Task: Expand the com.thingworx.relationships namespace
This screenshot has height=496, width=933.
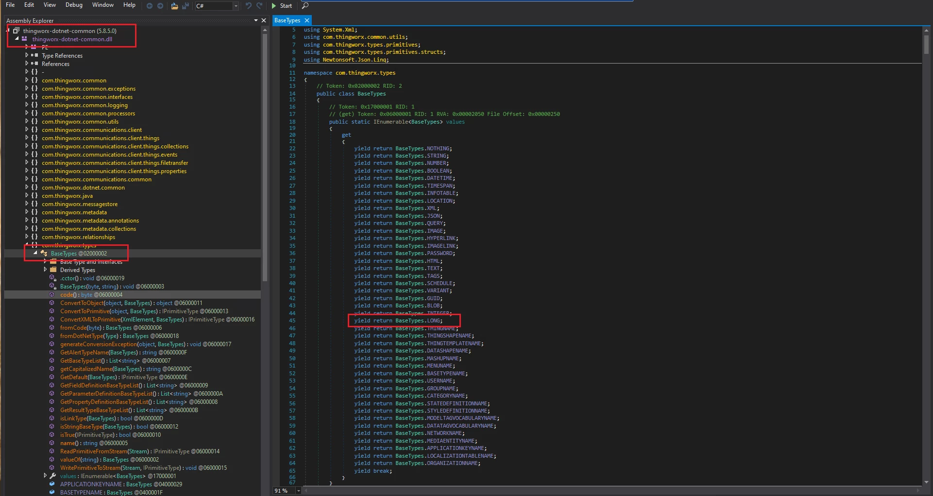Action: (27, 237)
